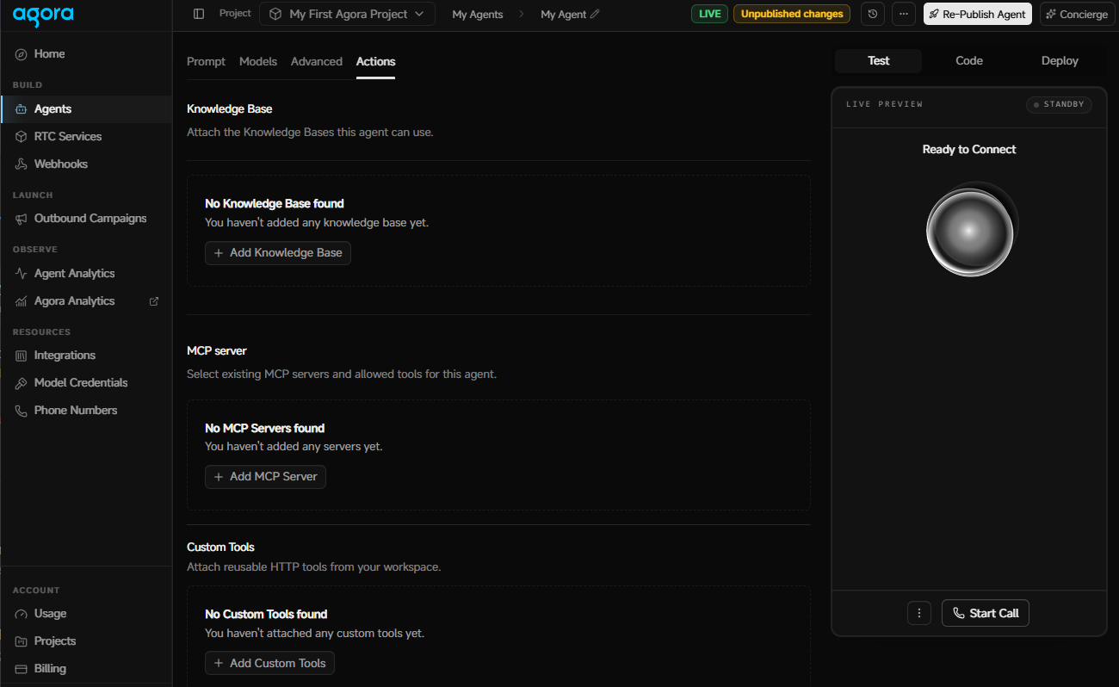The image size is (1119, 687).
Task: Open Phone Numbers in the sidebar
Action: [86, 411]
